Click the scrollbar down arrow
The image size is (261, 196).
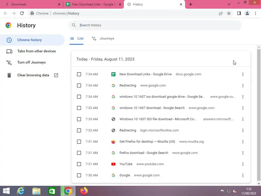point(259,184)
